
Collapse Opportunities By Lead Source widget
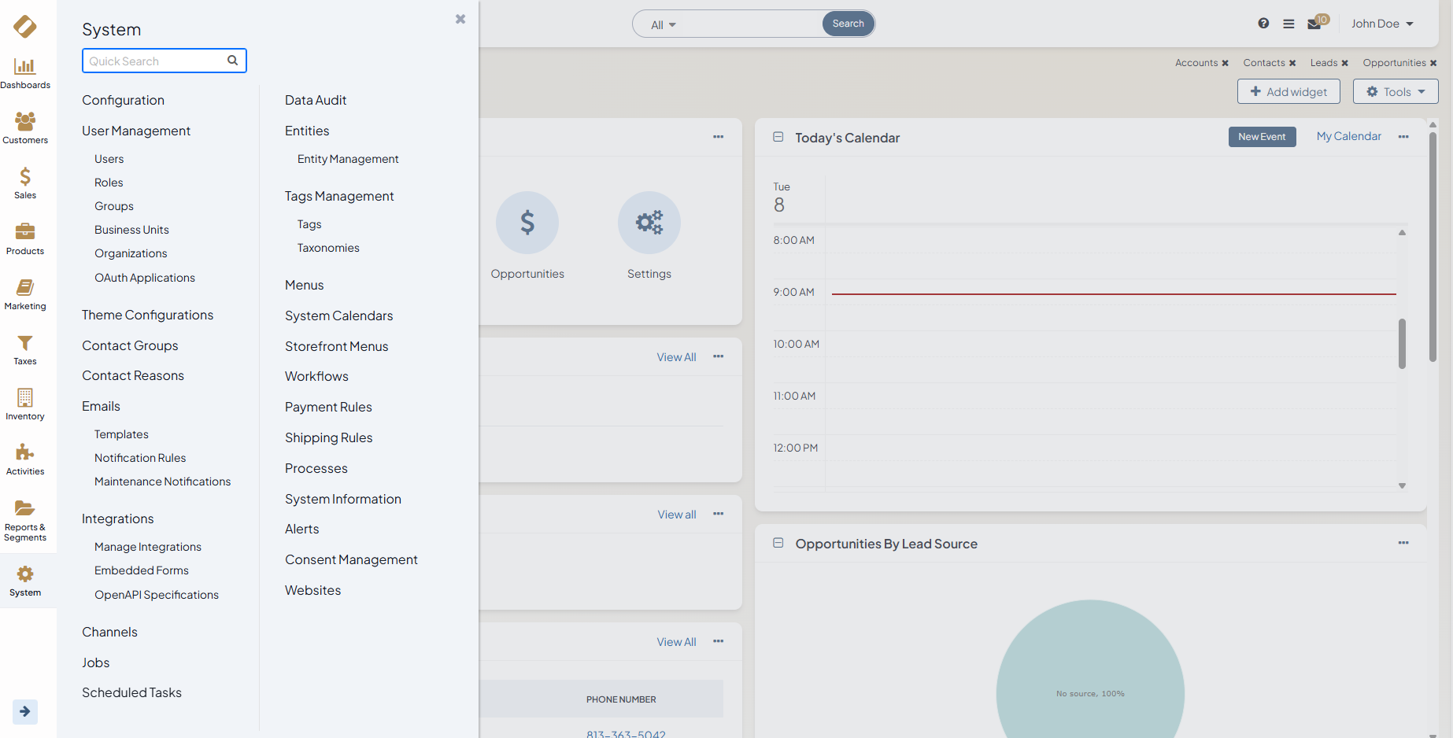pyautogui.click(x=778, y=543)
